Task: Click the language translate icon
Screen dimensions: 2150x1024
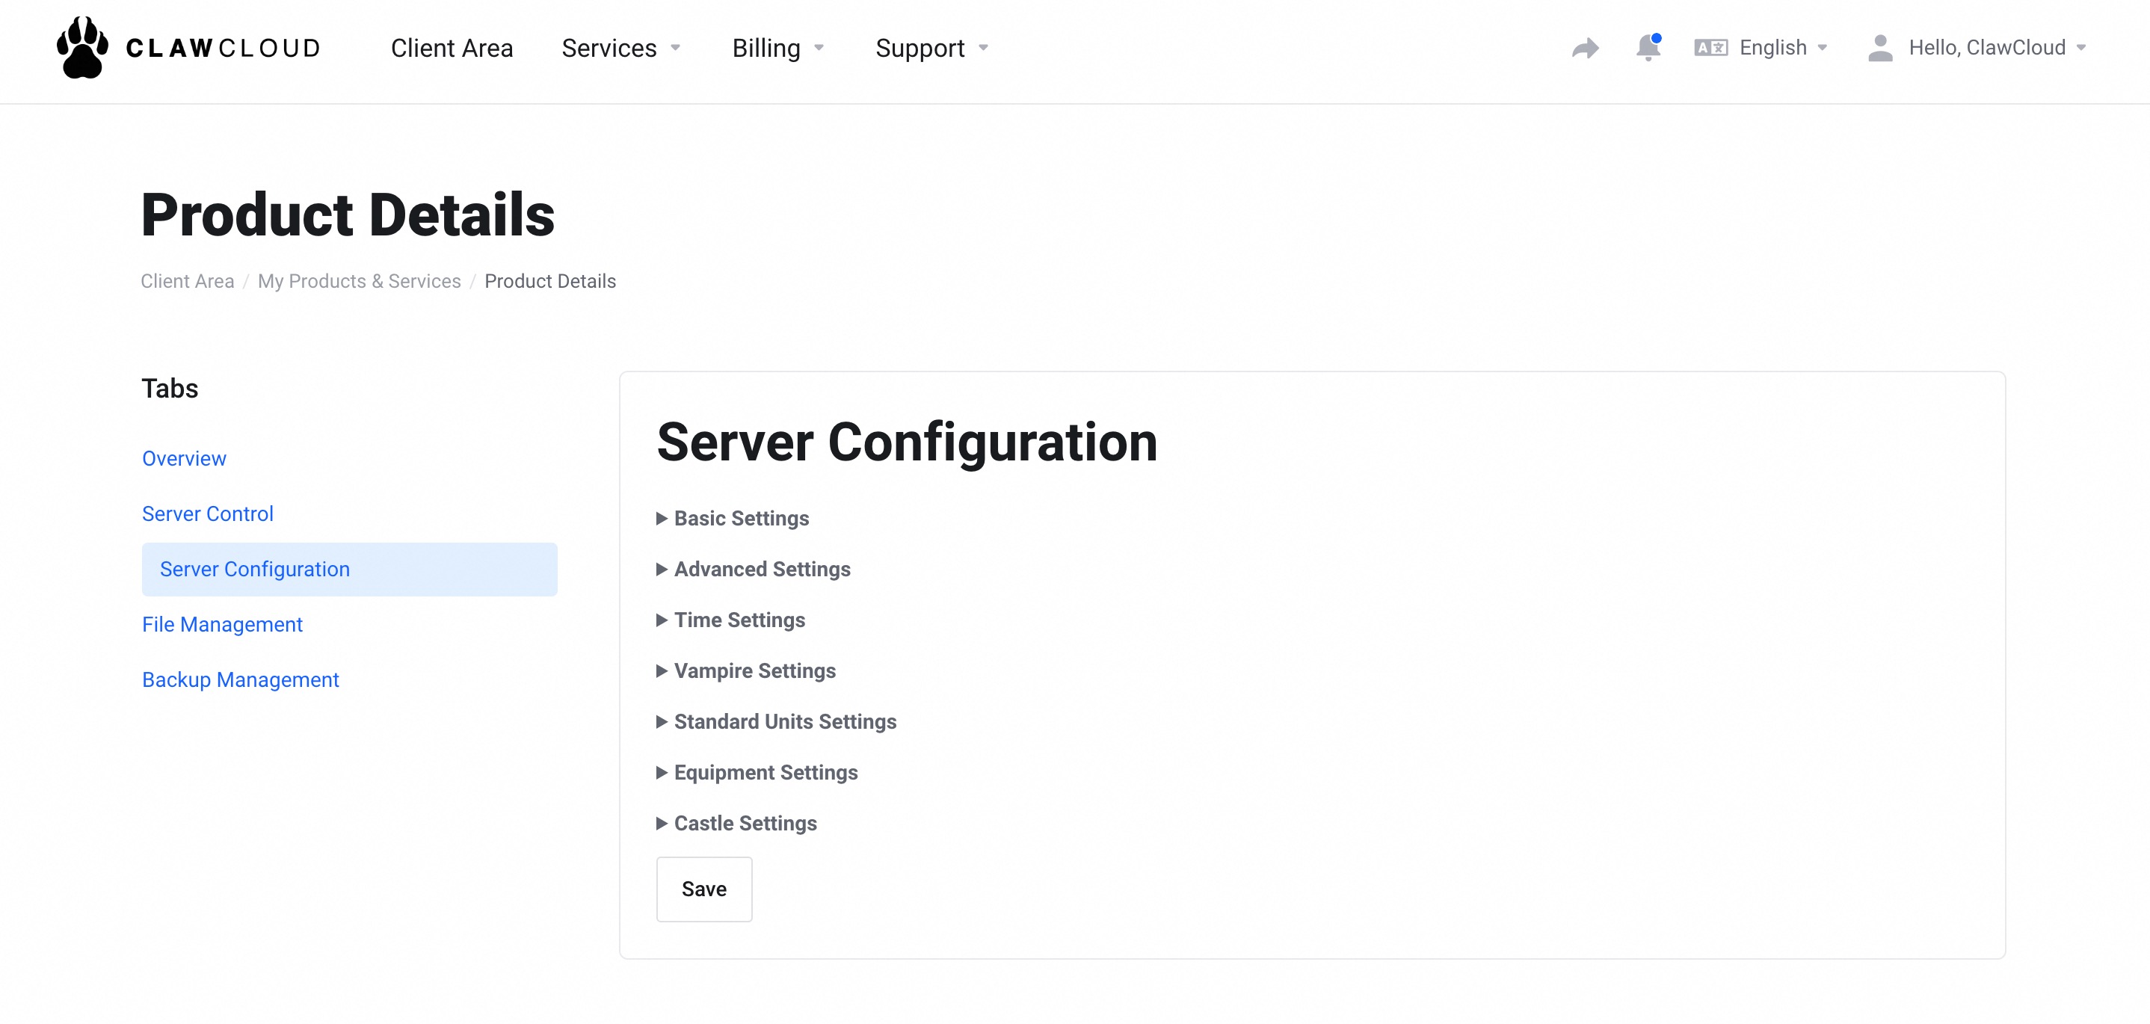Action: [1710, 48]
